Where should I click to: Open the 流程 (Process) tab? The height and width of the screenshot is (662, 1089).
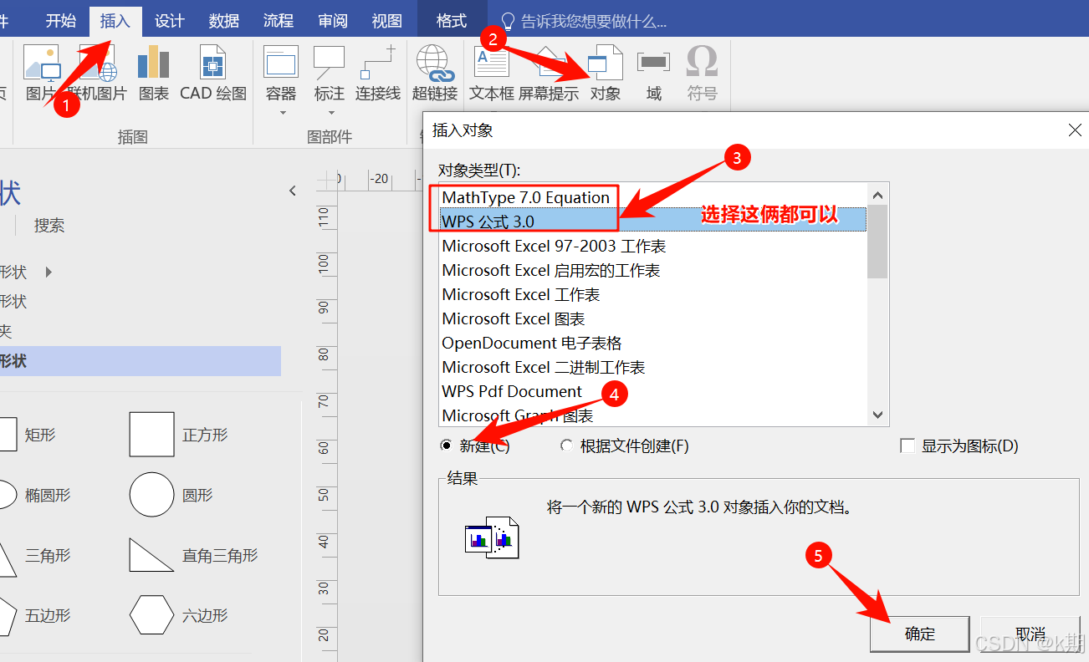tap(279, 21)
